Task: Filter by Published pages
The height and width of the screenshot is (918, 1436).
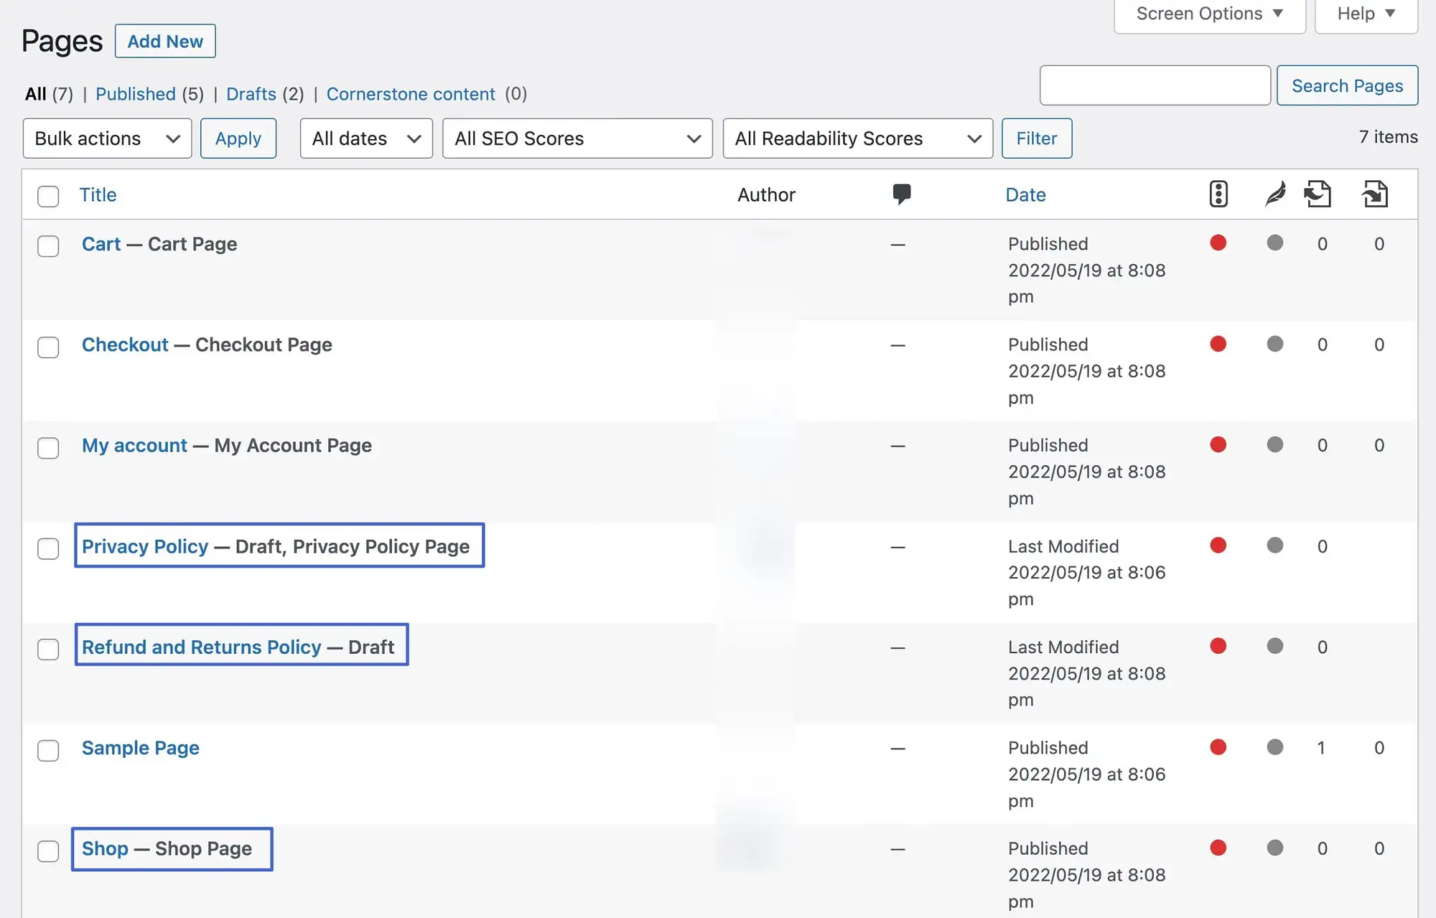Action: point(136,94)
